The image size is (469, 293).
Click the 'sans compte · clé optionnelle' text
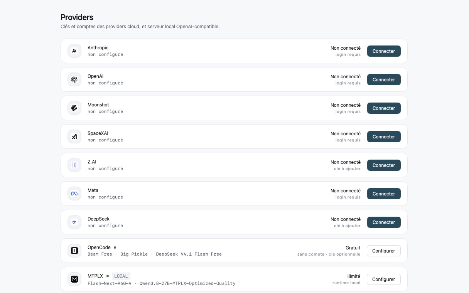329,254
